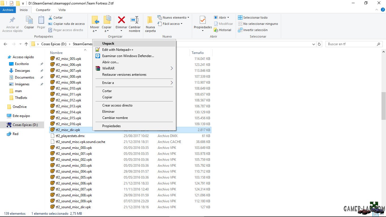Select file tf2_misc_005.vpk
Image resolution: width=386 pixels, height=217 pixels.
(x=68, y=59)
